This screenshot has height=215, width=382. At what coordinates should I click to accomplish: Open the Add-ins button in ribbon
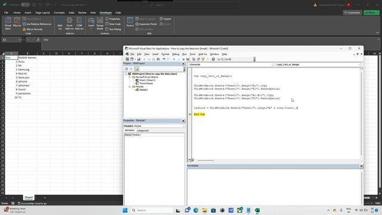click(x=60, y=24)
